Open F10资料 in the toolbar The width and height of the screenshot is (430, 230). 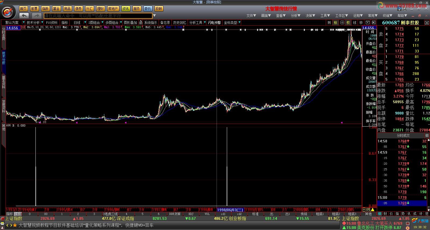pos(52,23)
